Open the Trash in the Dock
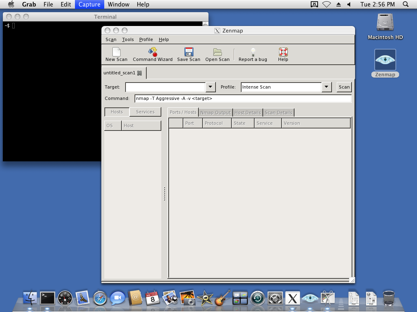This screenshot has height=312, width=417. pyautogui.click(x=388, y=298)
